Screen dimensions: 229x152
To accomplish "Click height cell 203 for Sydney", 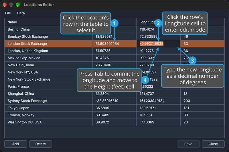I will 202,101.
